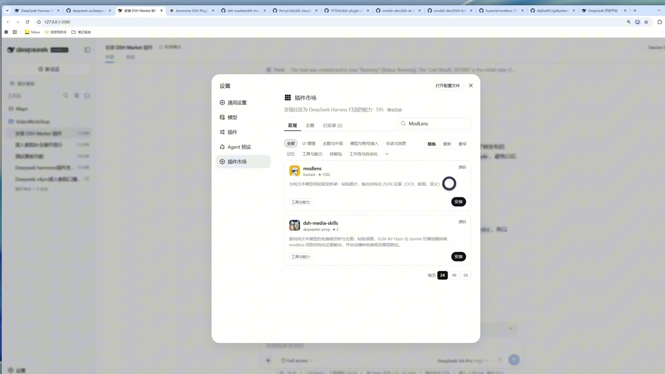Bookmark this page with the star icon
665x374 pixels.
(646, 22)
